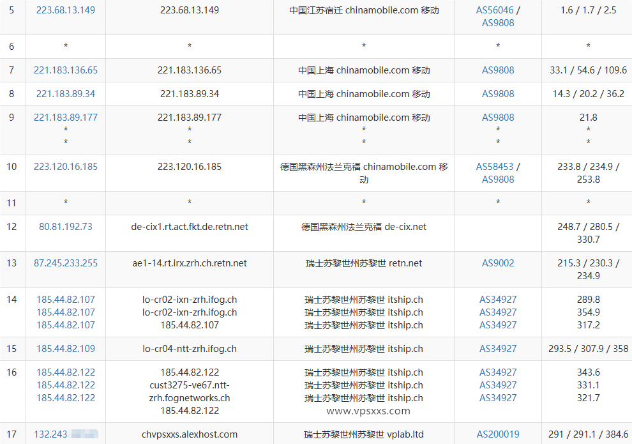Open third 185.44.82.122 link in hop 16

point(66,398)
